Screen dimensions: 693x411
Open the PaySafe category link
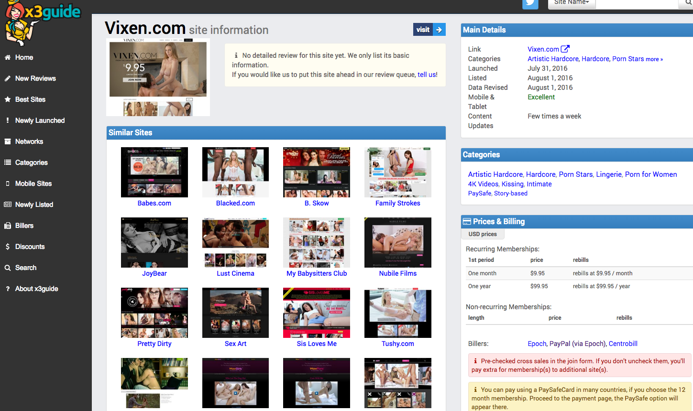(x=480, y=194)
